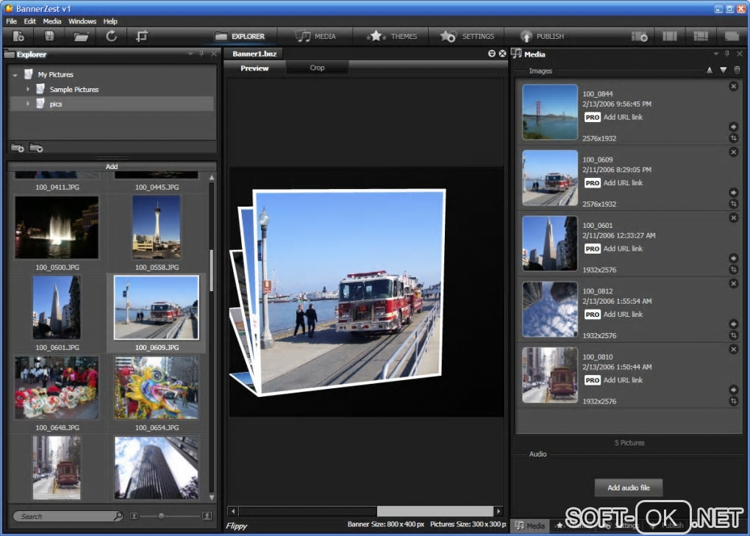
Task: Click arrow icon for image 100_0812
Action: [x=733, y=324]
